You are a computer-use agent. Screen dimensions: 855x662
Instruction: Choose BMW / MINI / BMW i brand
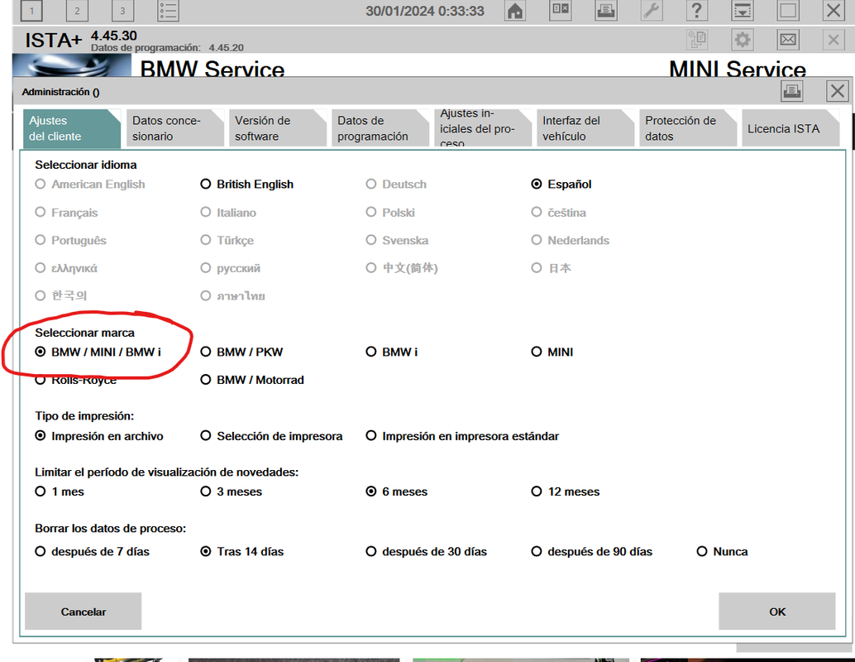(x=98, y=352)
